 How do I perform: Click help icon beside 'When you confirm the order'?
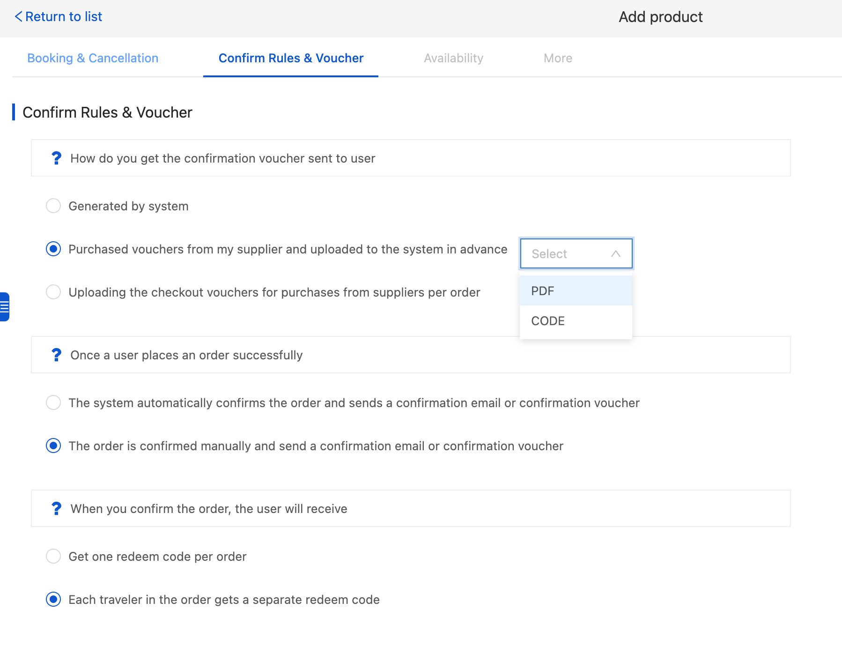56,509
